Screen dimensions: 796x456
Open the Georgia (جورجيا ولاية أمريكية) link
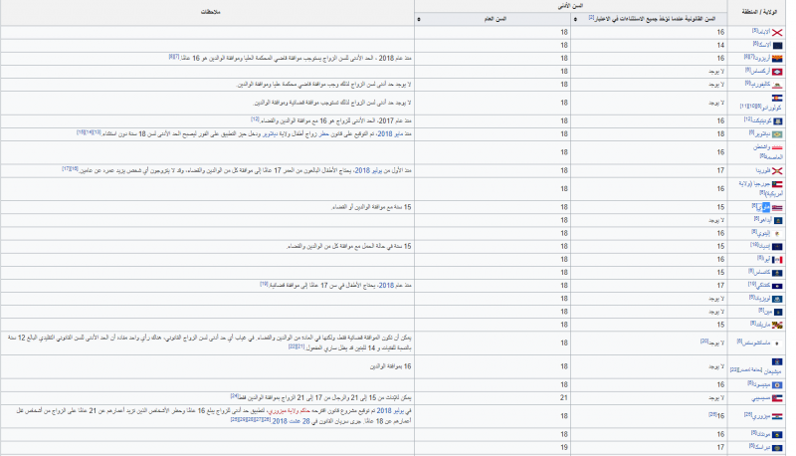760,188
